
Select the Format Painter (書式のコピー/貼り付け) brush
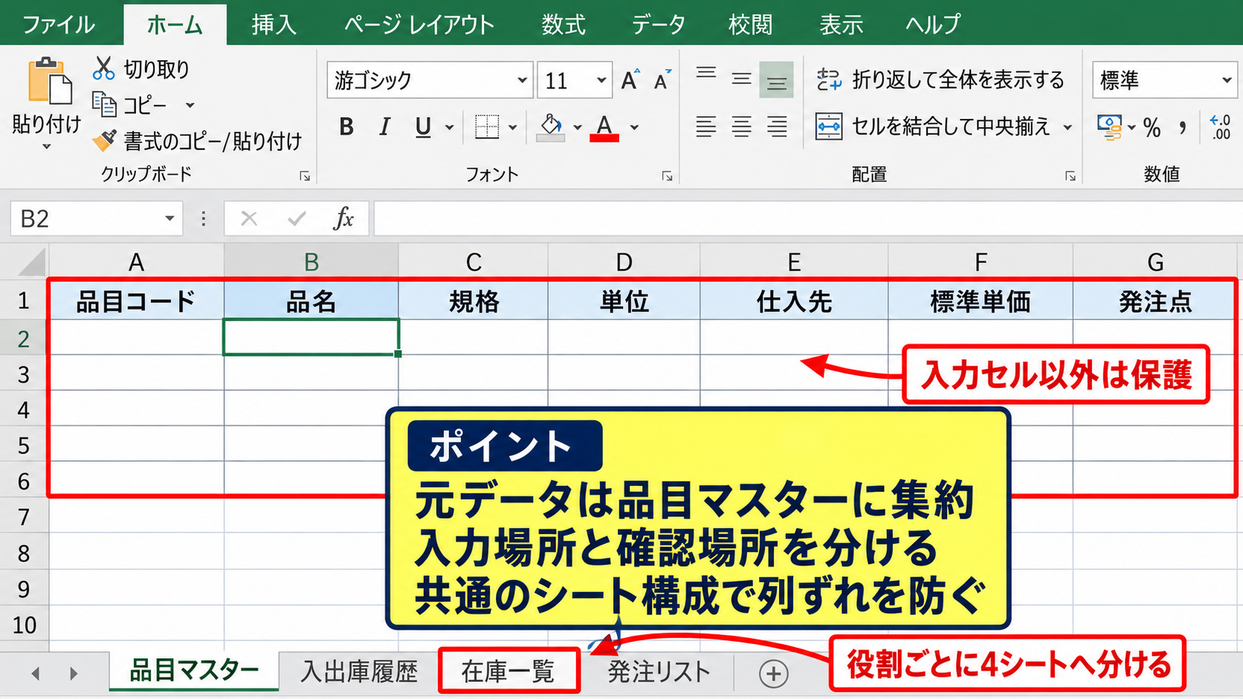104,140
